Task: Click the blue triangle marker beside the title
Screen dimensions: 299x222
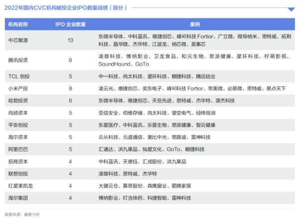Action: (291, 9)
